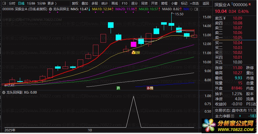Click the 交易状态 盘中休市 status text
The height and width of the screenshot is (134, 258).
click(x=231, y=110)
